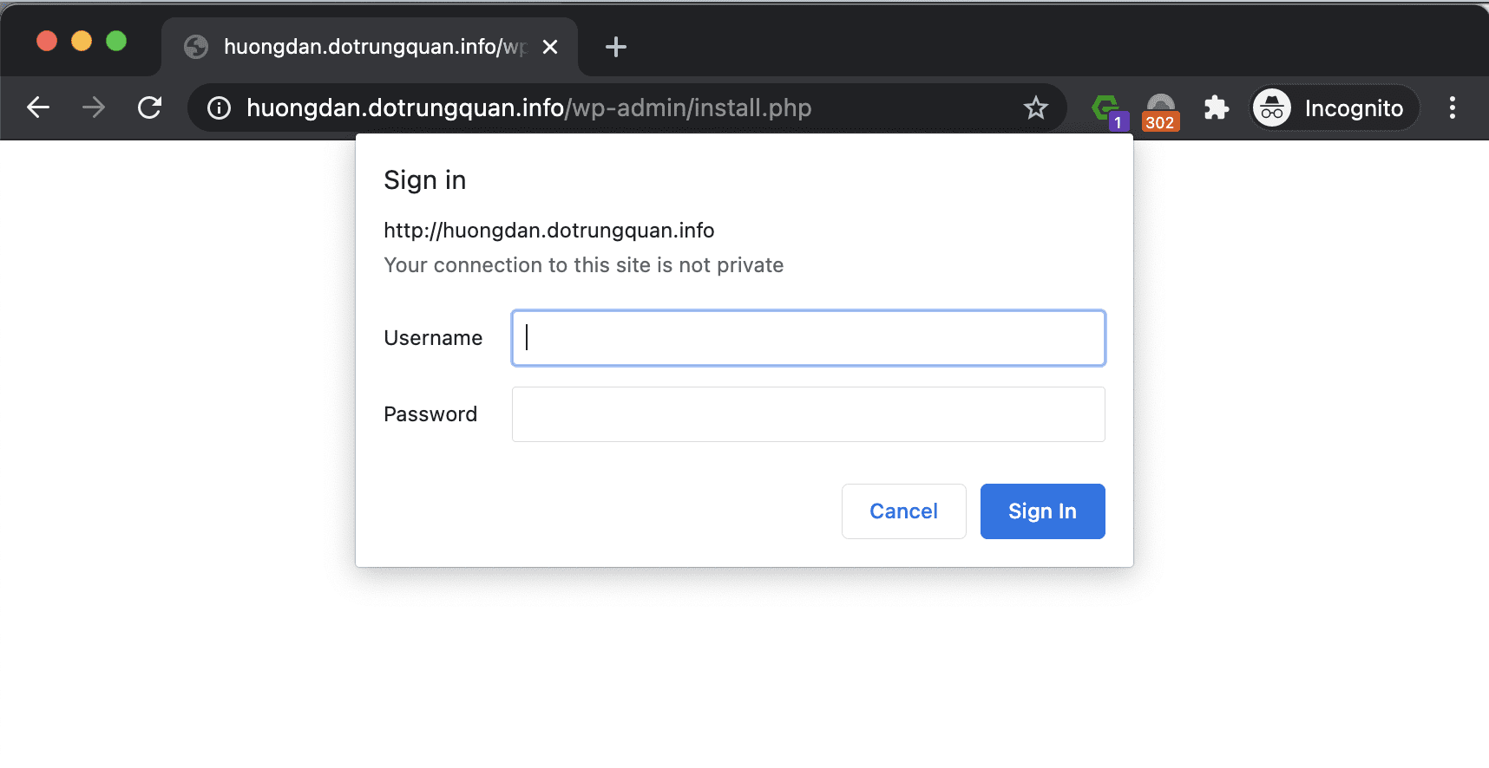
Task: Open the green extension with badge 1
Action: click(1105, 108)
